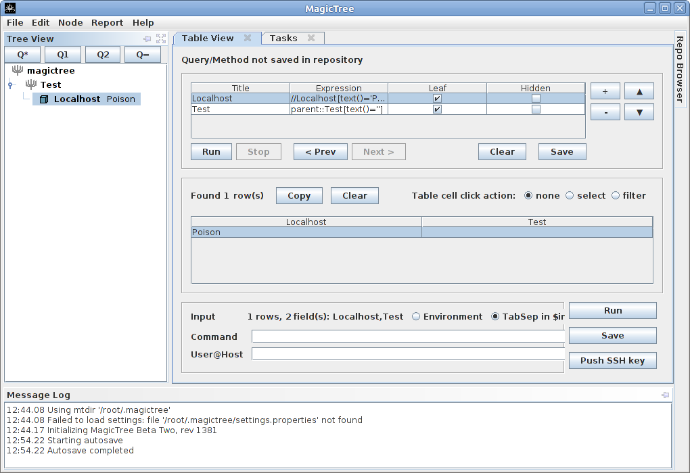The image size is (690, 473).
Task: Uncheck the Leaf checkbox for the Test row
Action: (x=436, y=109)
